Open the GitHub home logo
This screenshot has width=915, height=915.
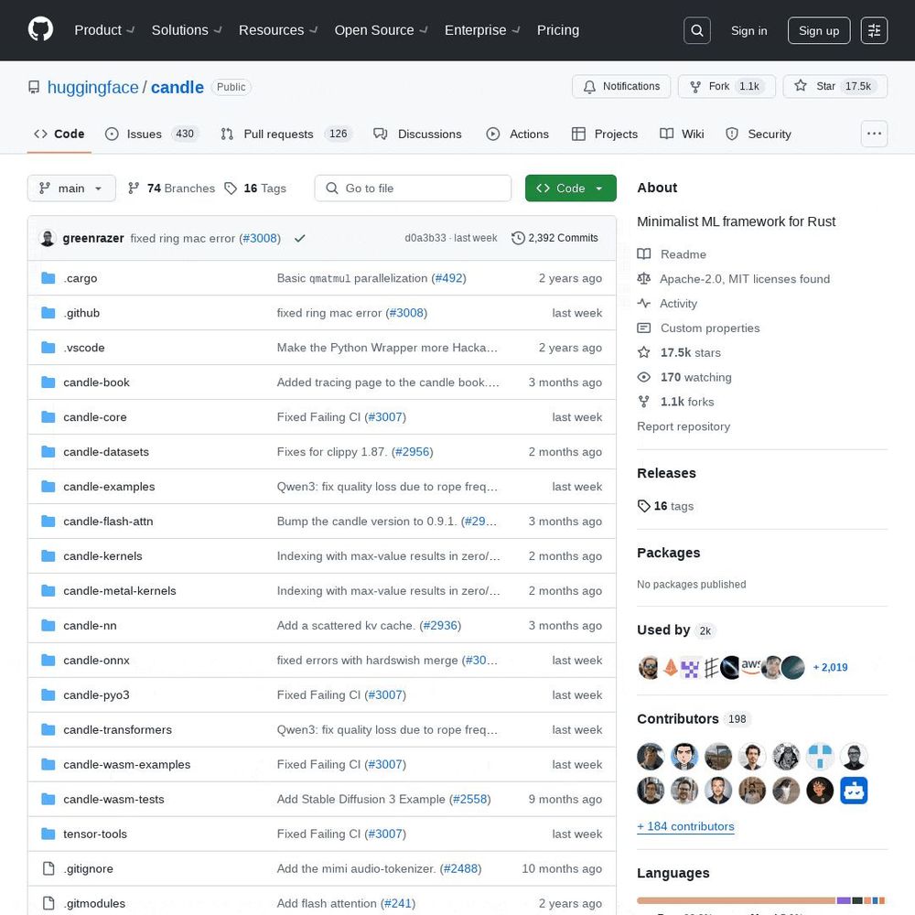(x=40, y=29)
